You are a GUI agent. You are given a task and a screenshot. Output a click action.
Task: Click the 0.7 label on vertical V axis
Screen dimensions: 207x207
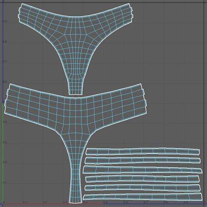[x=5, y=62]
